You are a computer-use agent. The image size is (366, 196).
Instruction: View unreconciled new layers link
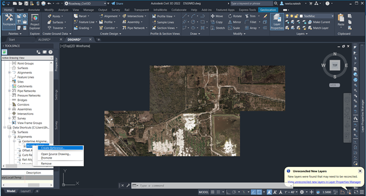pyautogui.click(x=324, y=182)
